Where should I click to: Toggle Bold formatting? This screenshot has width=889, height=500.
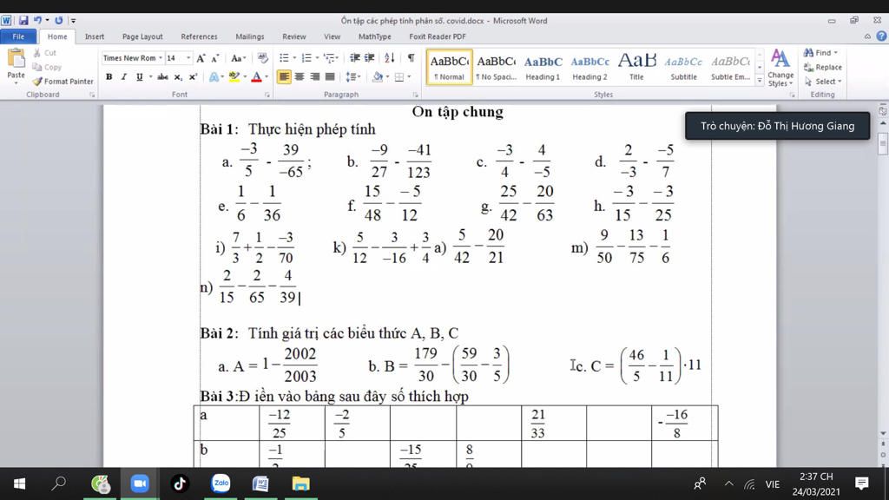[109, 76]
